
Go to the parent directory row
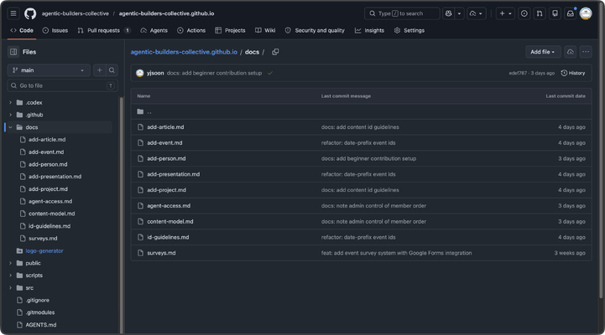pyautogui.click(x=361, y=111)
